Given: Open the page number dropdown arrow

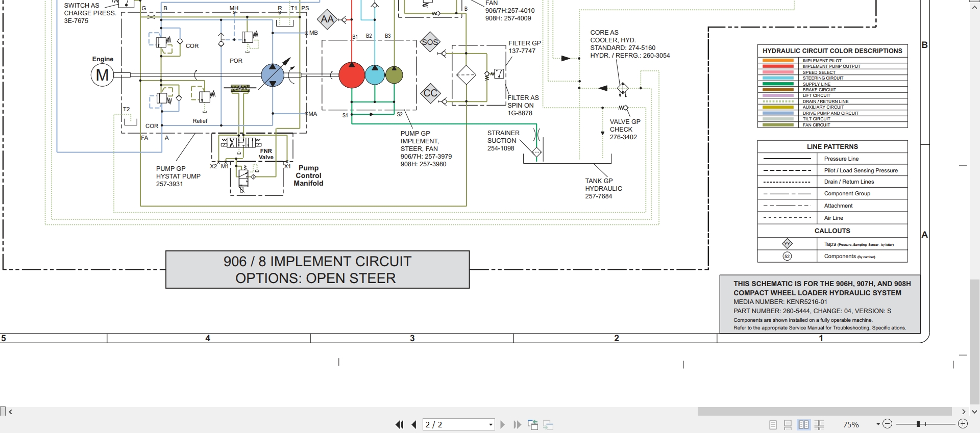Looking at the screenshot, I should point(491,424).
